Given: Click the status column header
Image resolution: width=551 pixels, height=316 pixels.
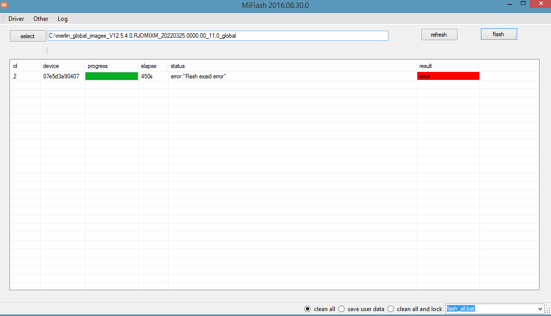Looking at the screenshot, I should point(292,66).
